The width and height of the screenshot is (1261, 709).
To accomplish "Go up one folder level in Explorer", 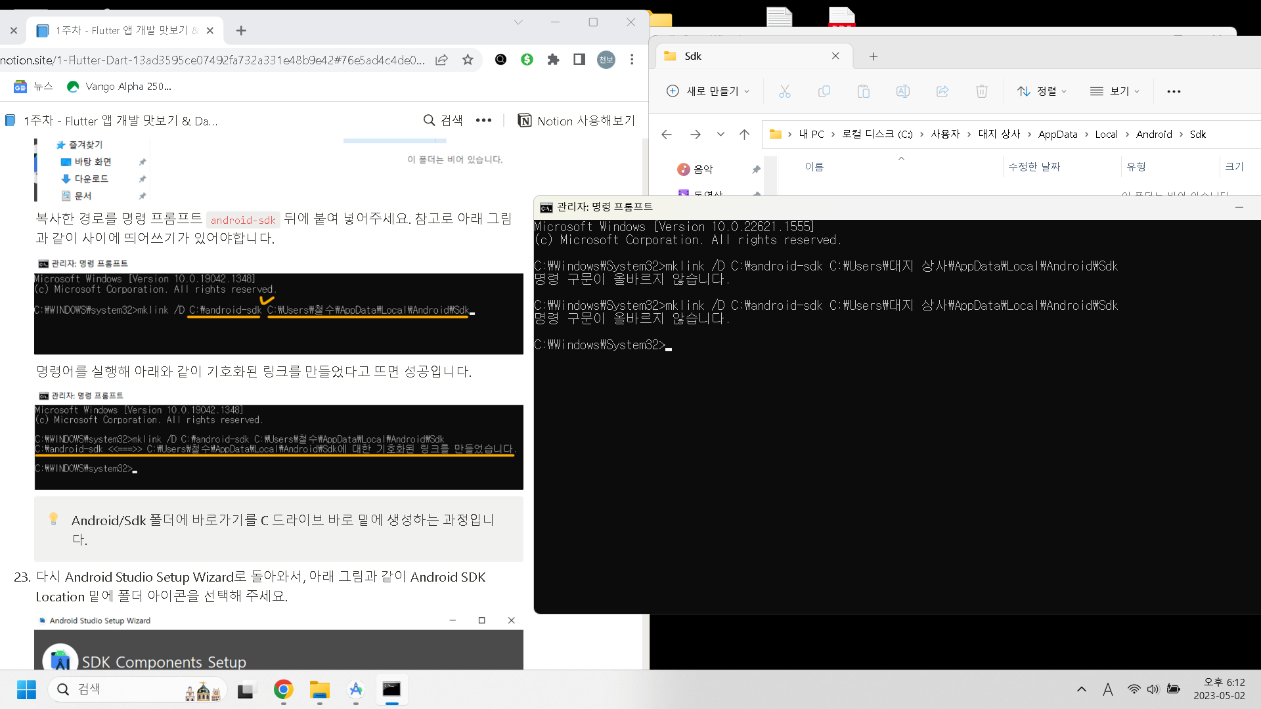I will pos(744,135).
